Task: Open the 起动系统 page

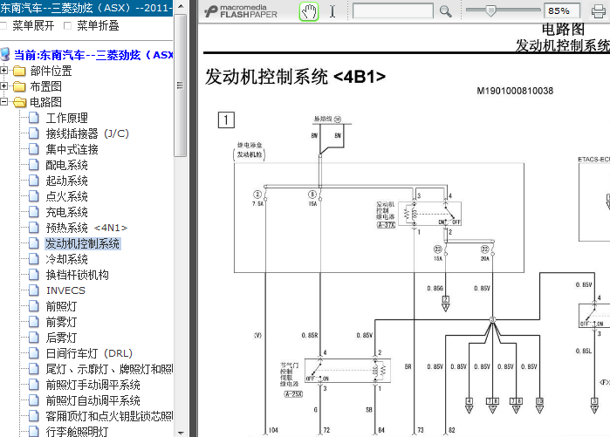Action: click(x=66, y=181)
